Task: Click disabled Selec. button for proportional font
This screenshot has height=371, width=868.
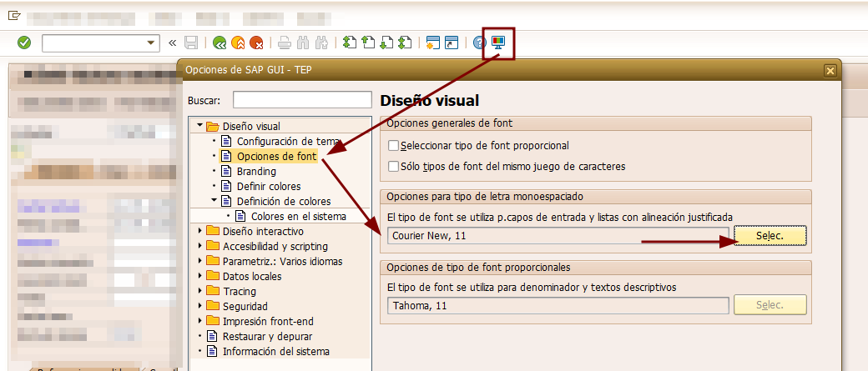Action: coord(770,304)
